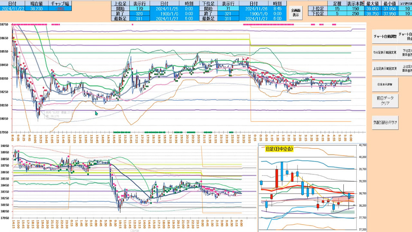Select the 下位足 start time 8:45
This screenshot has width=412, height=232.
277,9
